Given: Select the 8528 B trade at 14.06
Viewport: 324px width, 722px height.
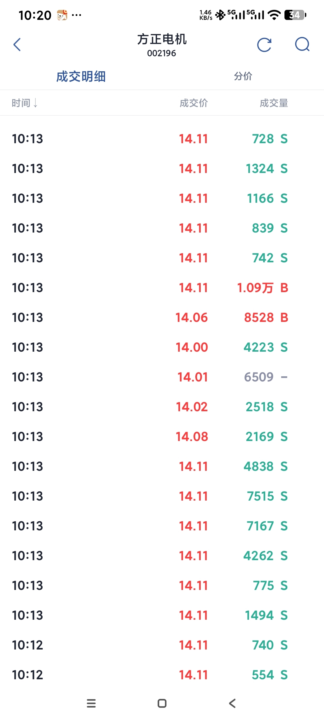Looking at the screenshot, I should pyautogui.click(x=162, y=318).
